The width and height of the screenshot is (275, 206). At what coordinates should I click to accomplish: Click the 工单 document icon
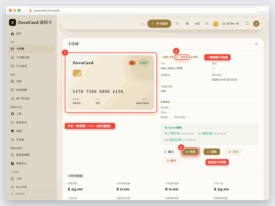click(x=12, y=179)
